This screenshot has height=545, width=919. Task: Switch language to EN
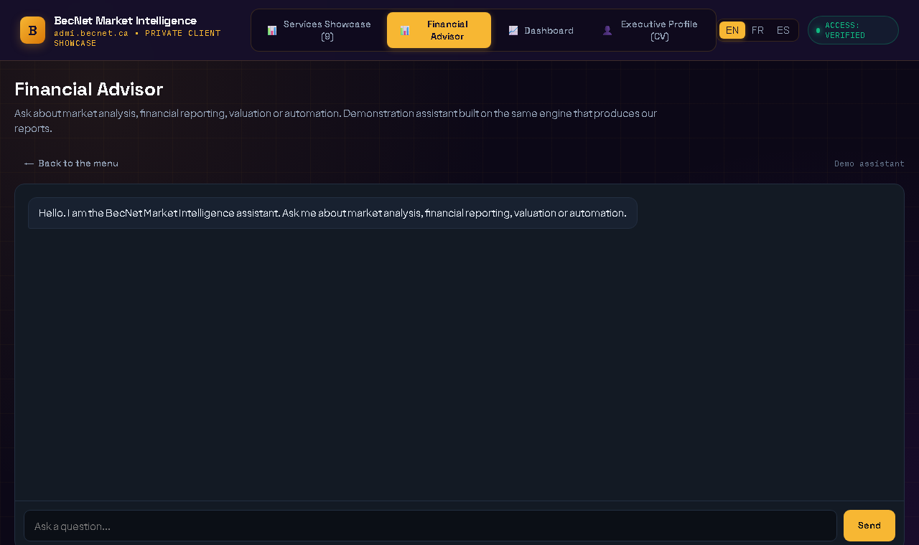click(732, 30)
